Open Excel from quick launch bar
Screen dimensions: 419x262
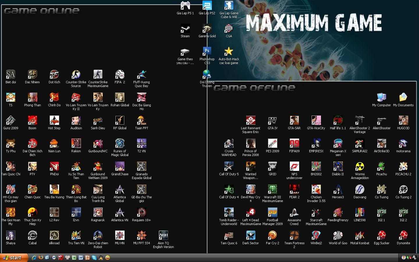74,258
